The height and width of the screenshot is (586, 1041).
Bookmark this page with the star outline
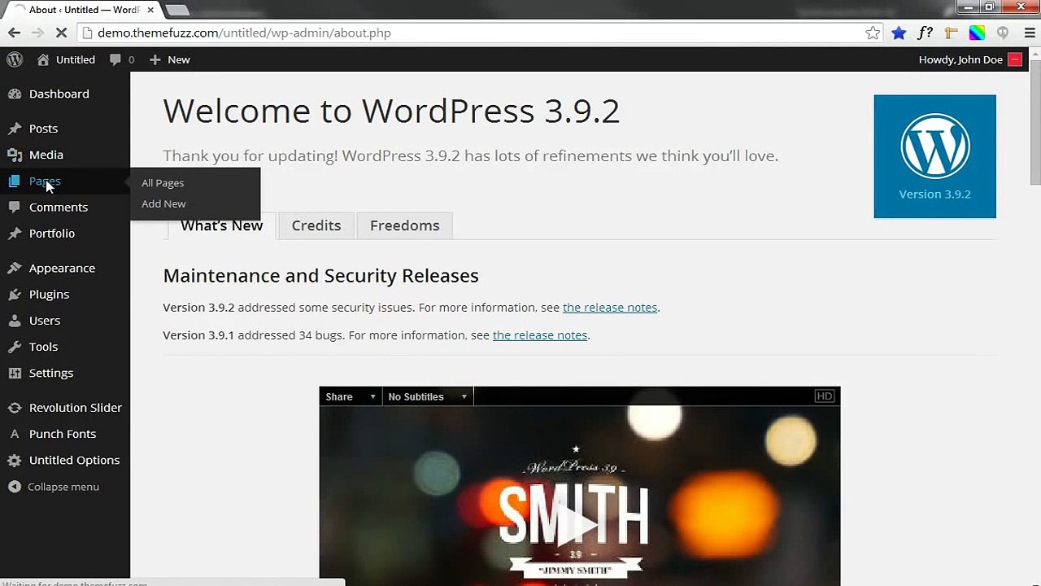pyautogui.click(x=873, y=33)
